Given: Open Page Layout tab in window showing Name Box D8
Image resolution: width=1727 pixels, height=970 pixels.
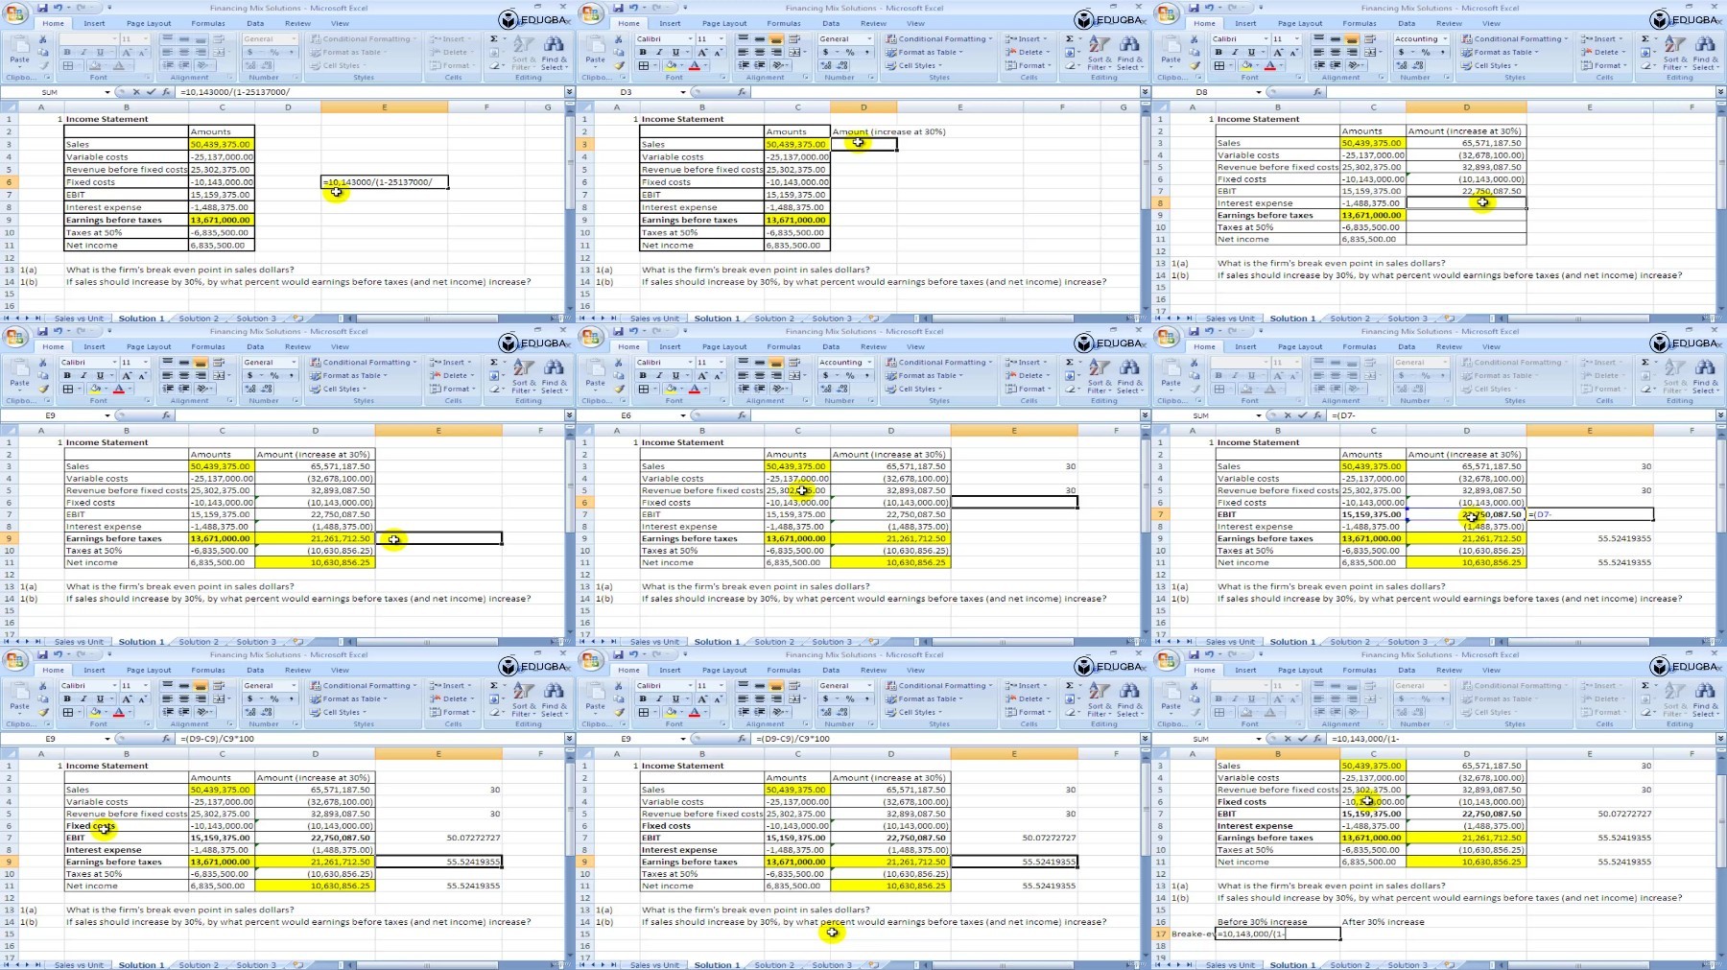Looking at the screenshot, I should click(x=1300, y=23).
